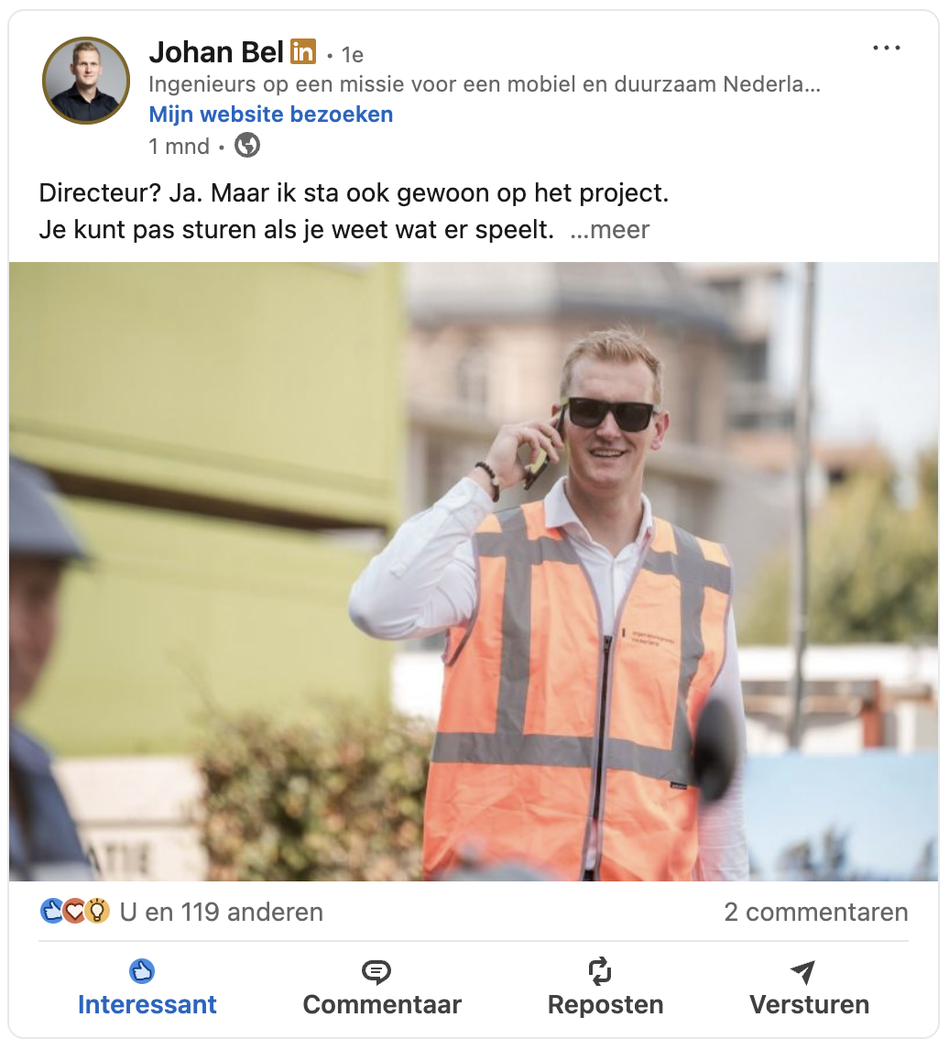Click the Johan Bel name link
Image resolution: width=949 pixels, height=1050 pixels.
click(x=216, y=52)
